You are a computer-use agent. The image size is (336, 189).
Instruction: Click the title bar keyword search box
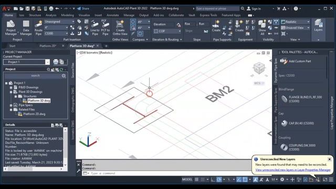217,8
